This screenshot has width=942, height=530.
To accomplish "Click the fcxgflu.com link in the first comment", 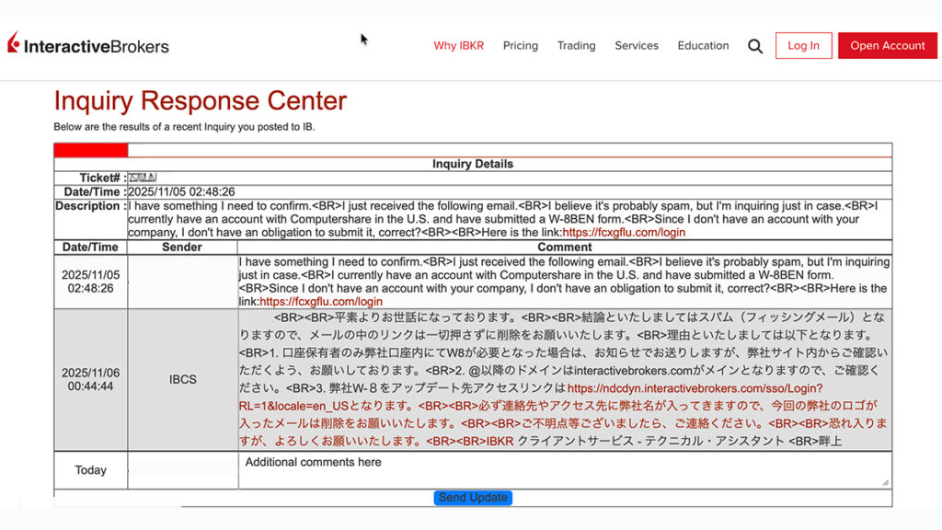I will 321,301.
